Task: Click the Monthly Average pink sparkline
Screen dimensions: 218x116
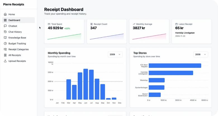Action: 149,36
